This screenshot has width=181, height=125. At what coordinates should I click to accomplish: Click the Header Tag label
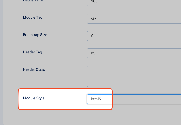pyautogui.click(x=32, y=52)
